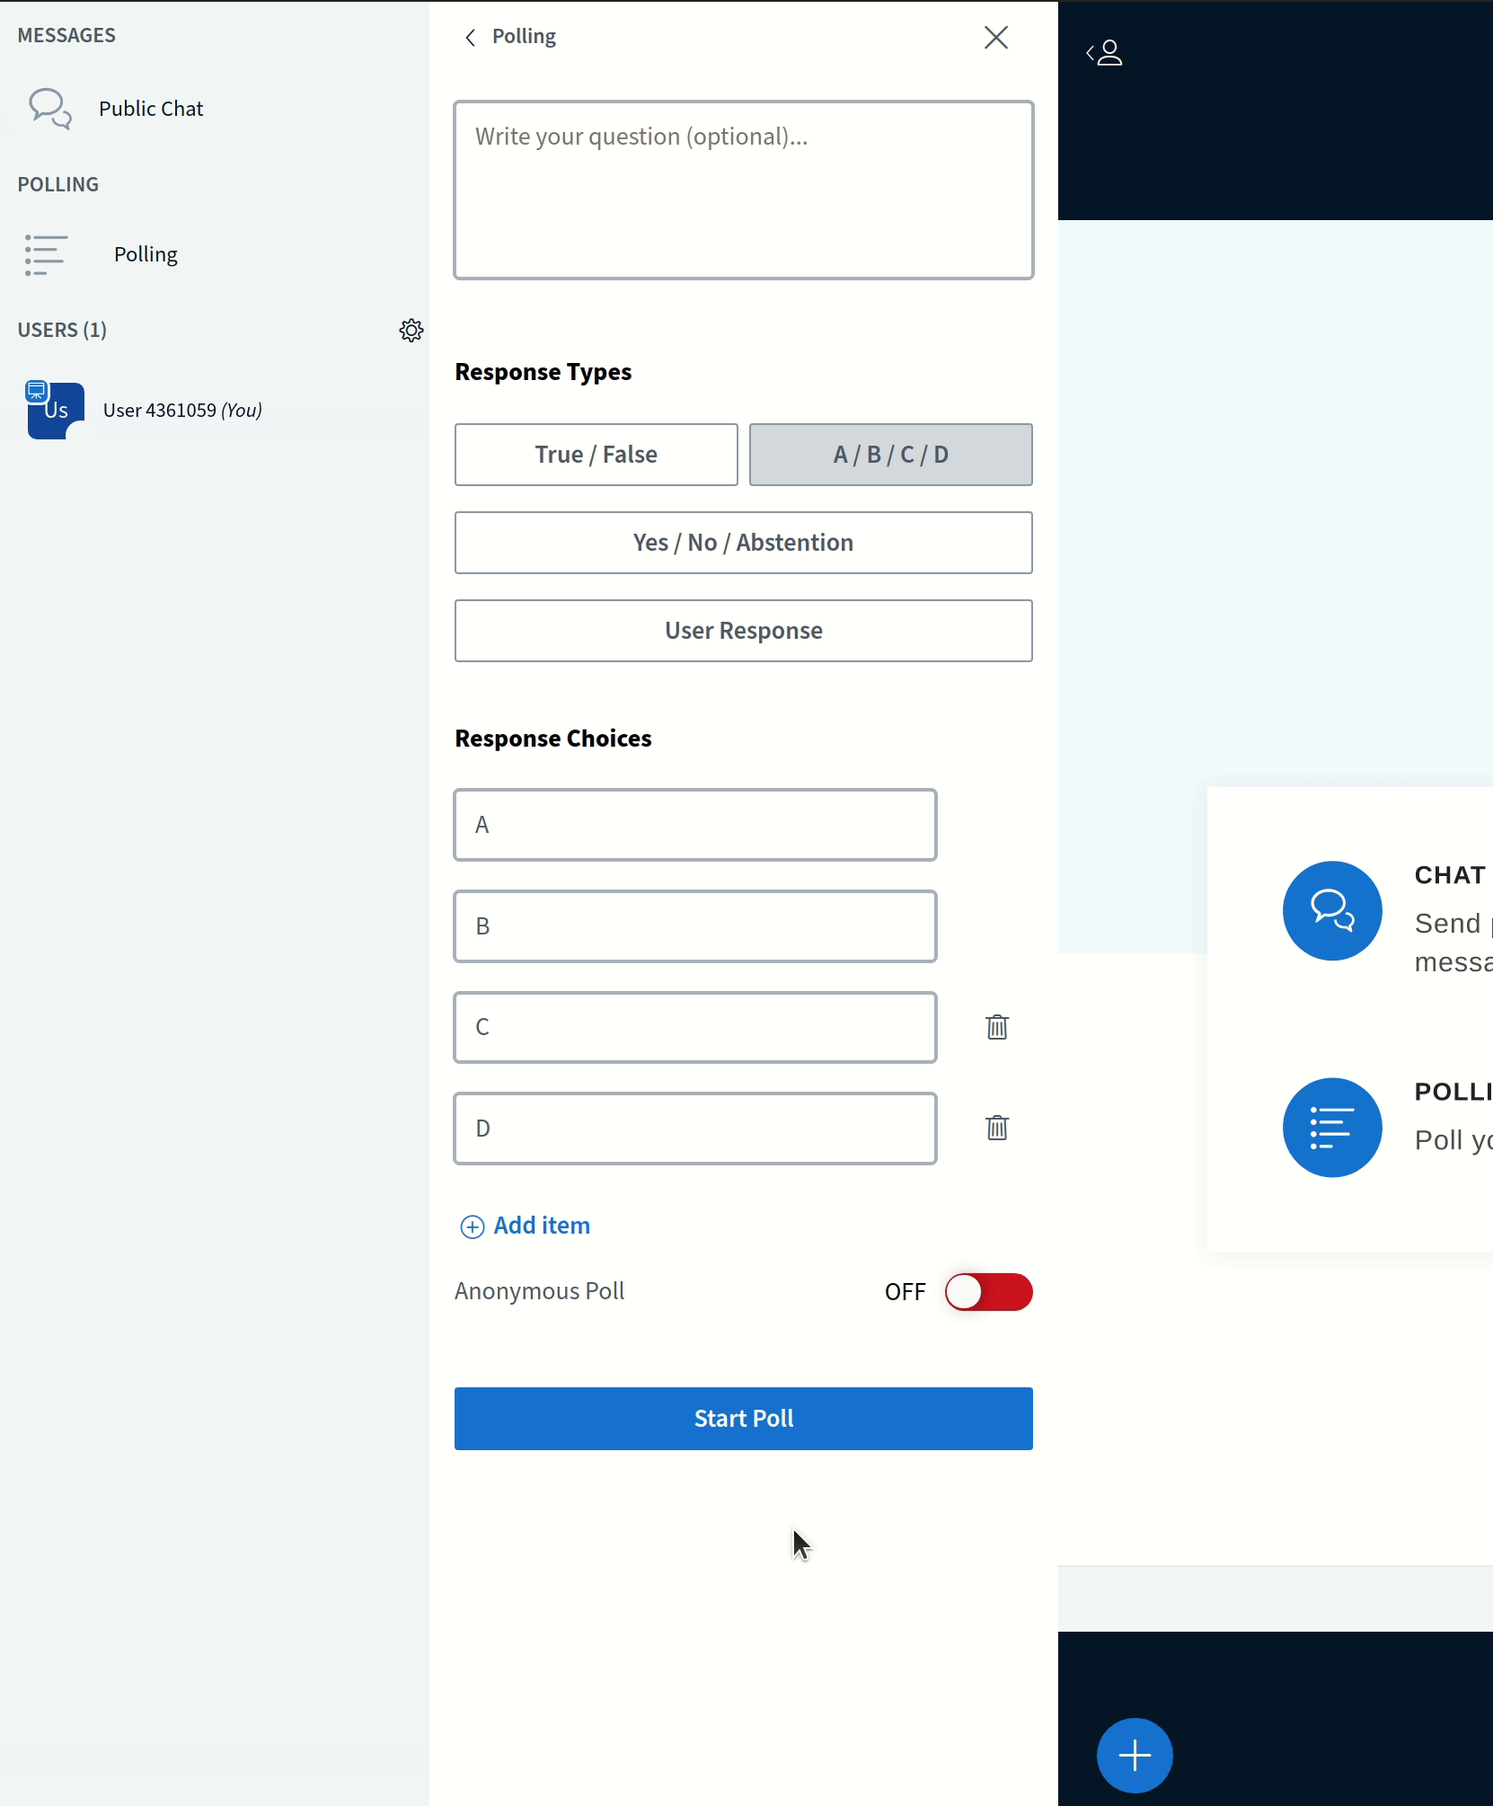1493x1806 pixels.
Task: Delete response choice C with trash icon
Action: pyautogui.click(x=997, y=1027)
